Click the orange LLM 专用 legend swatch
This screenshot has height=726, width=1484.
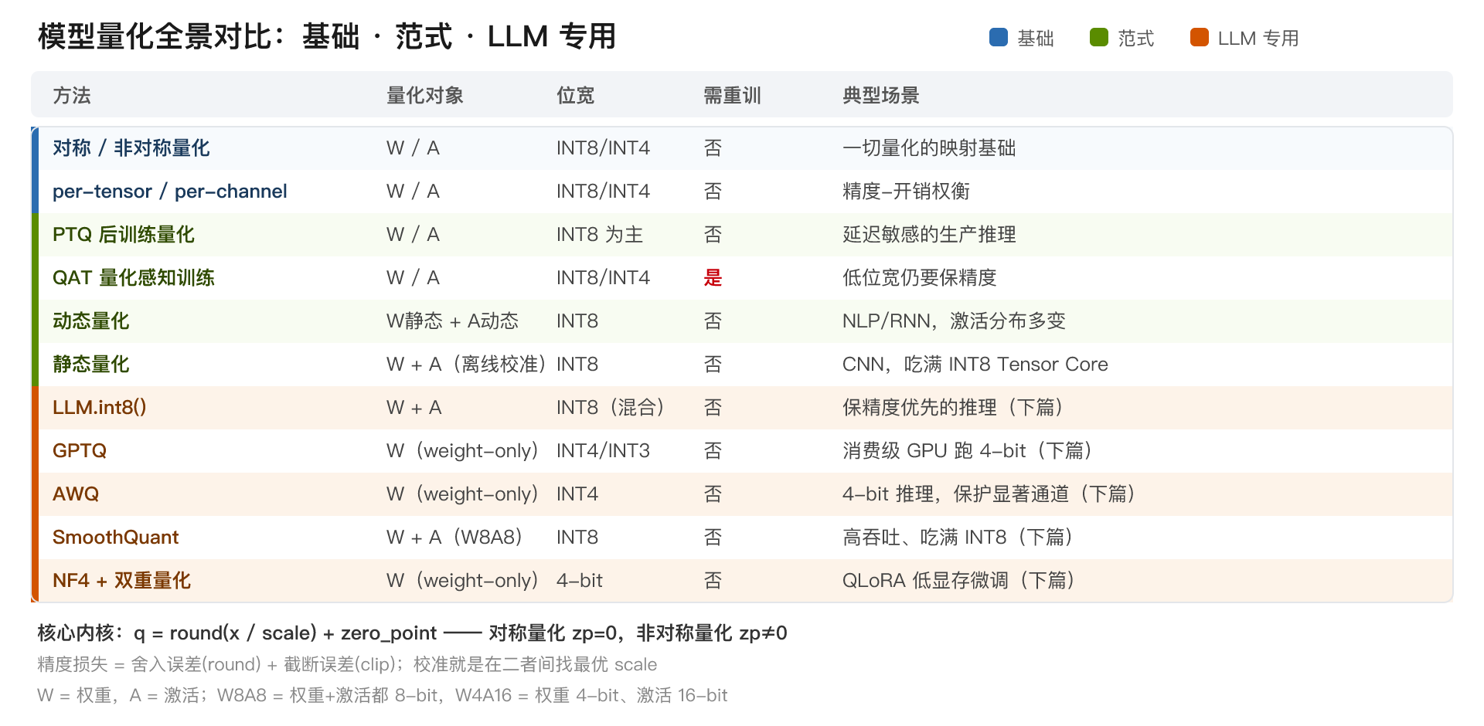[x=1200, y=37]
